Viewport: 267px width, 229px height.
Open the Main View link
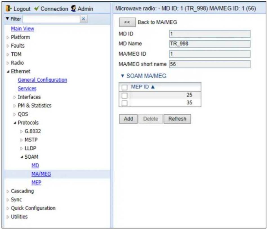[x=23, y=29]
